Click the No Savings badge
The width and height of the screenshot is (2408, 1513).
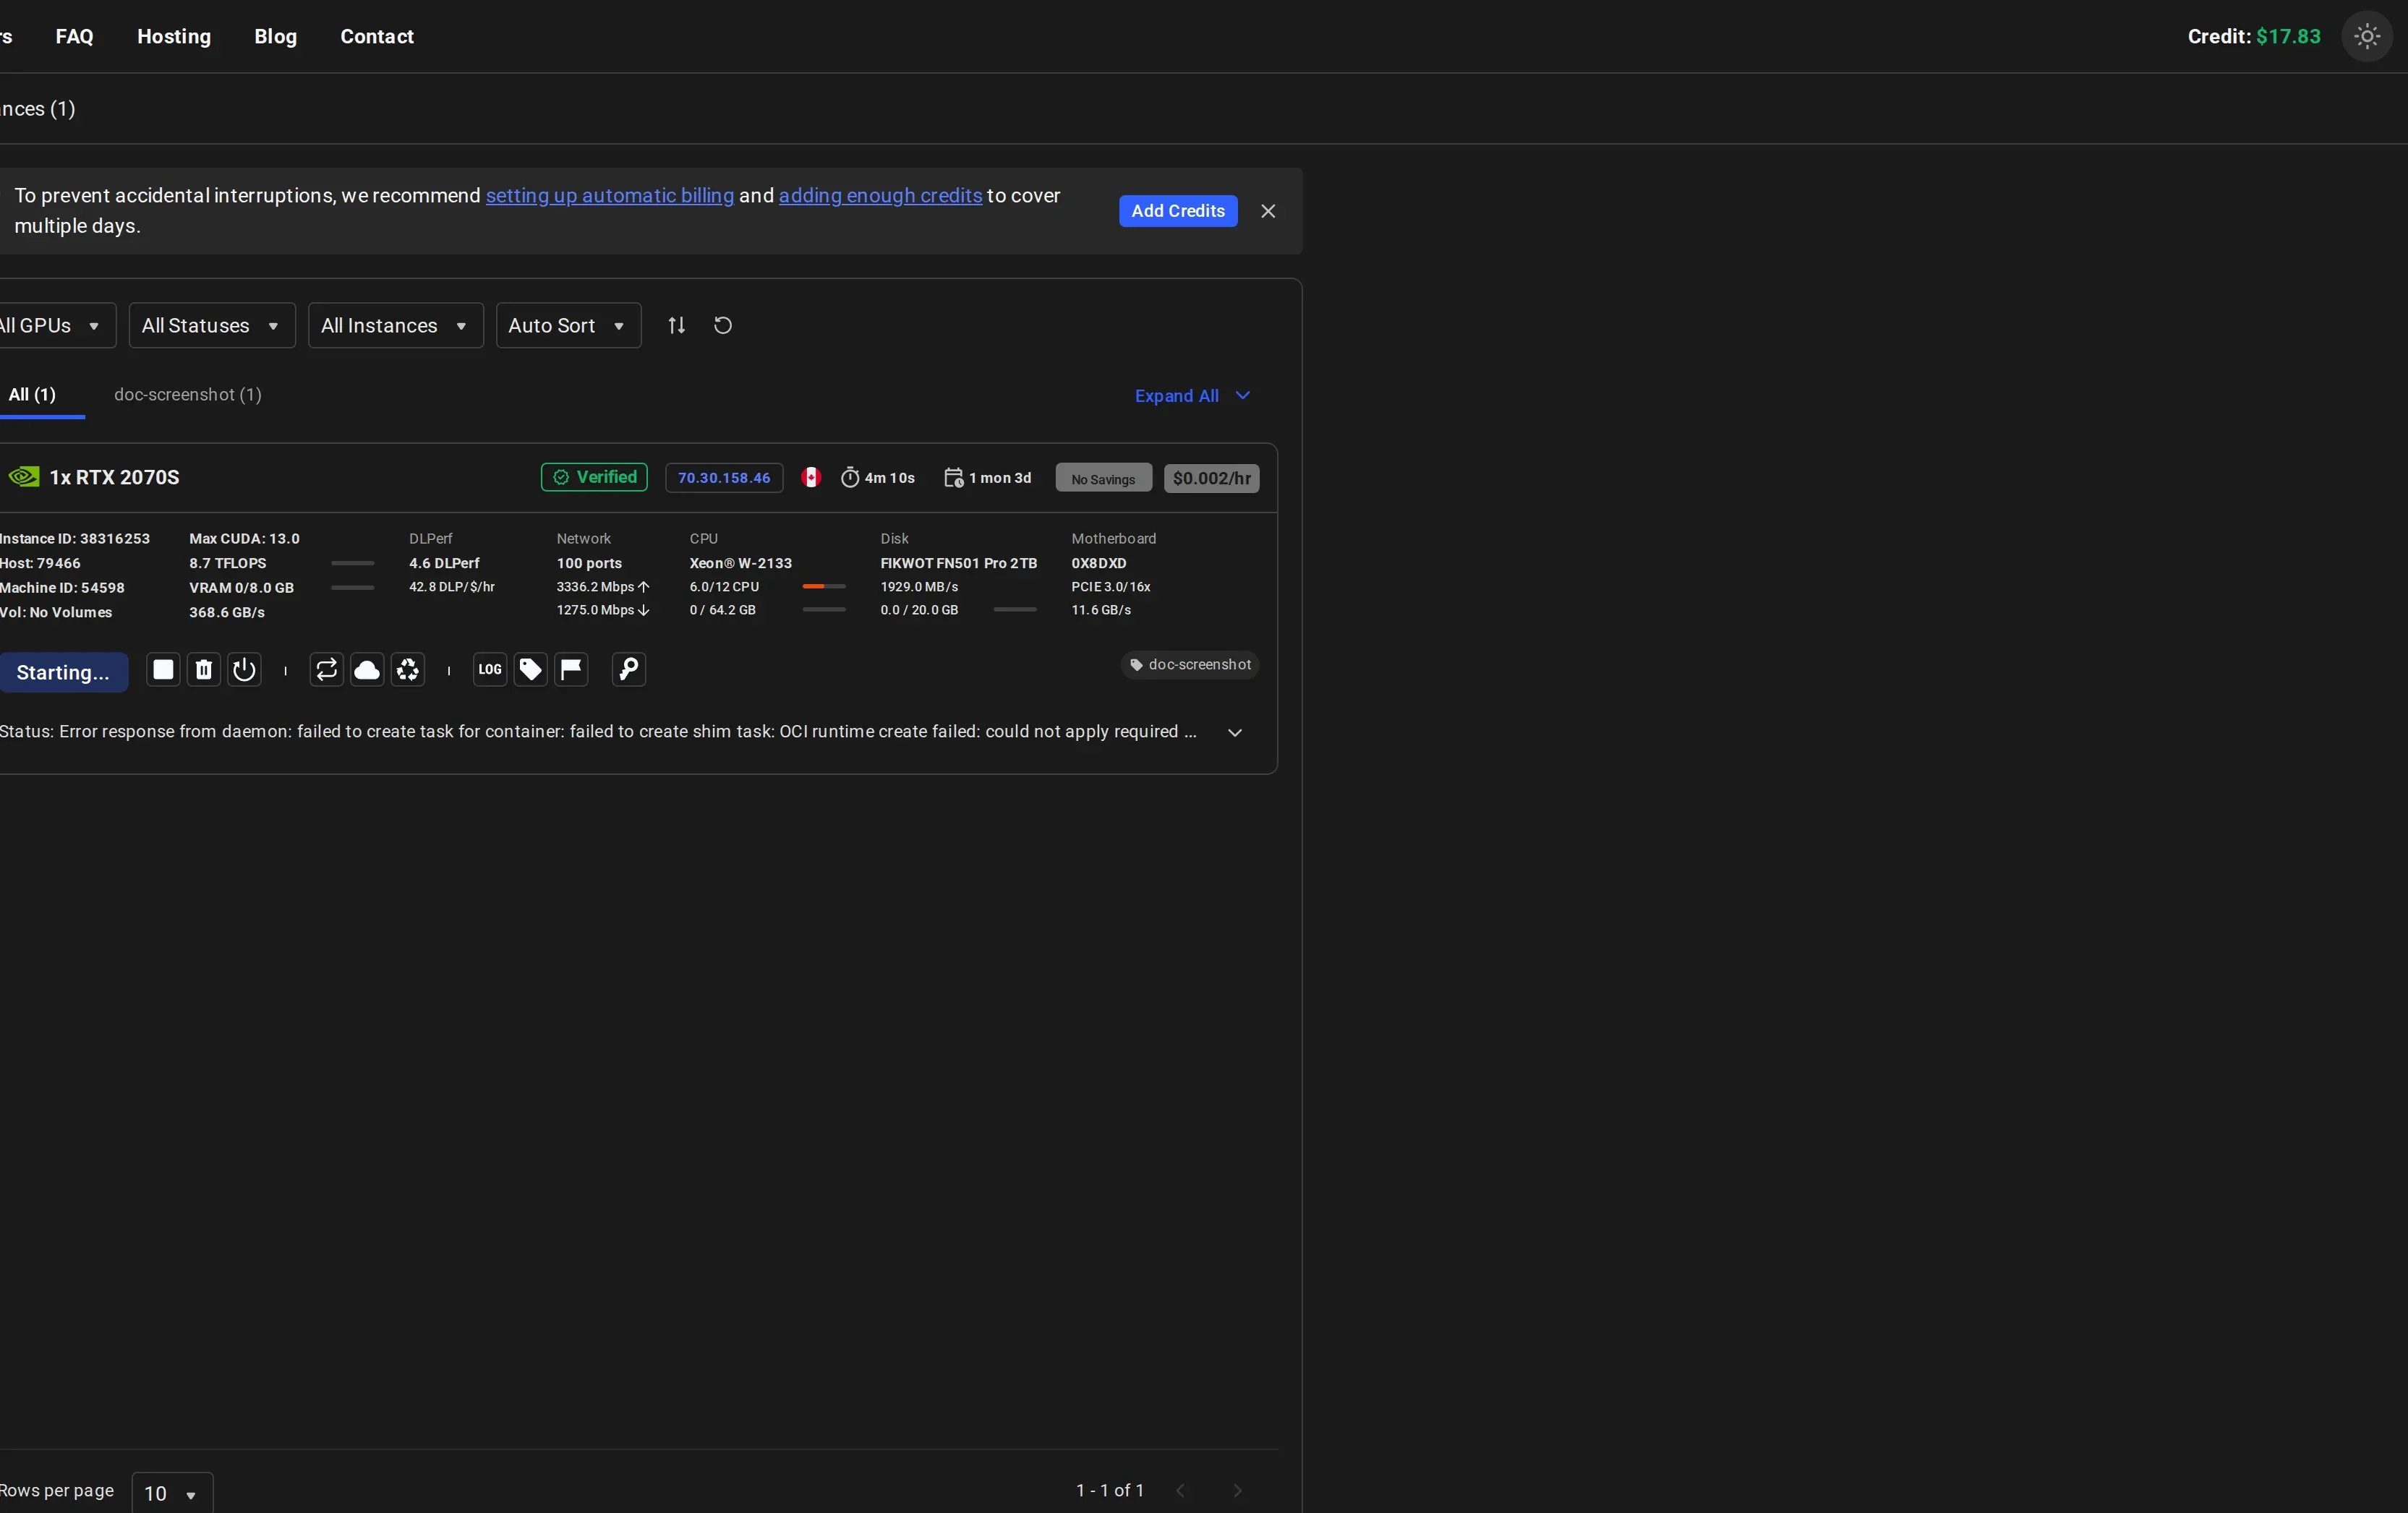click(1103, 478)
